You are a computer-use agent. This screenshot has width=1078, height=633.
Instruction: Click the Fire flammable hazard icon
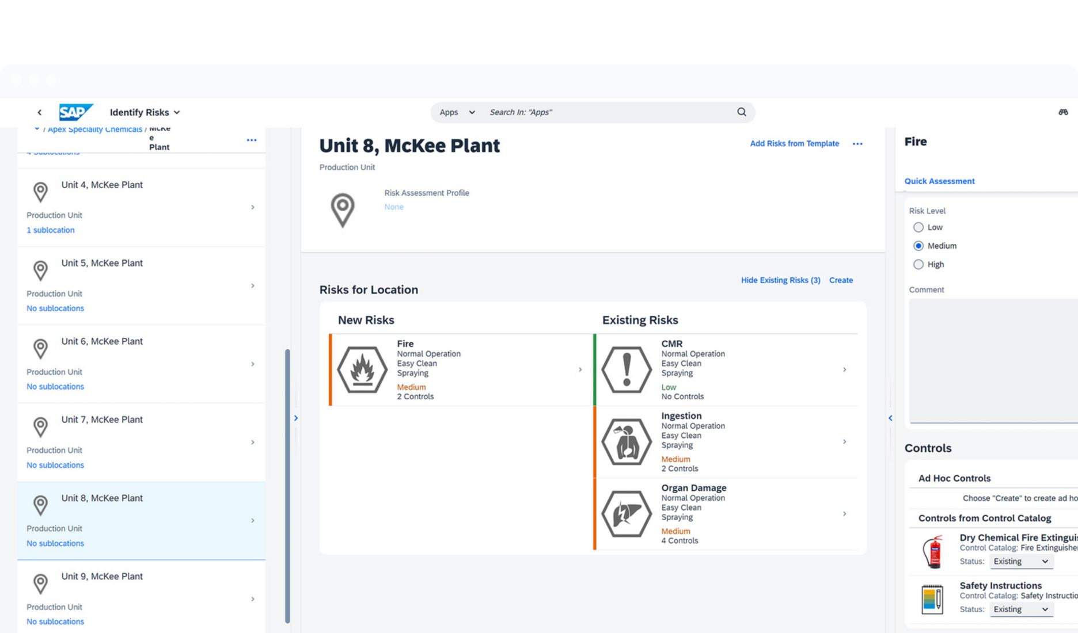coord(363,369)
